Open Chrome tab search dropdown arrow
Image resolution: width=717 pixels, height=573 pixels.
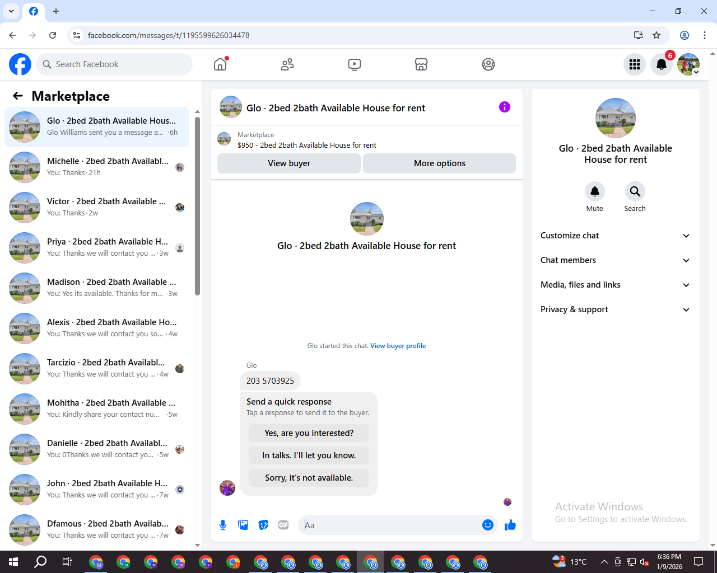coord(11,11)
